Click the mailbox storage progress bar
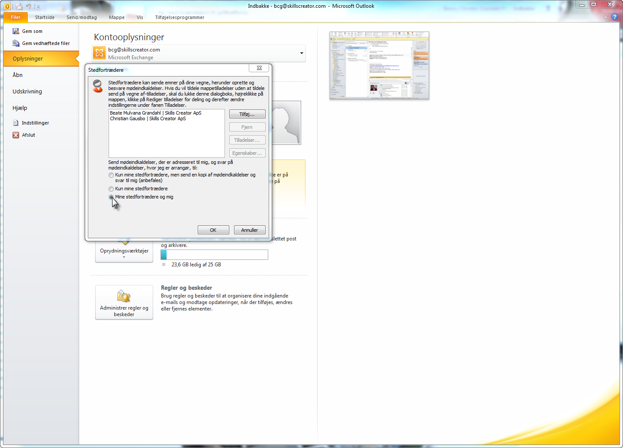The width and height of the screenshot is (623, 448). tap(214, 255)
